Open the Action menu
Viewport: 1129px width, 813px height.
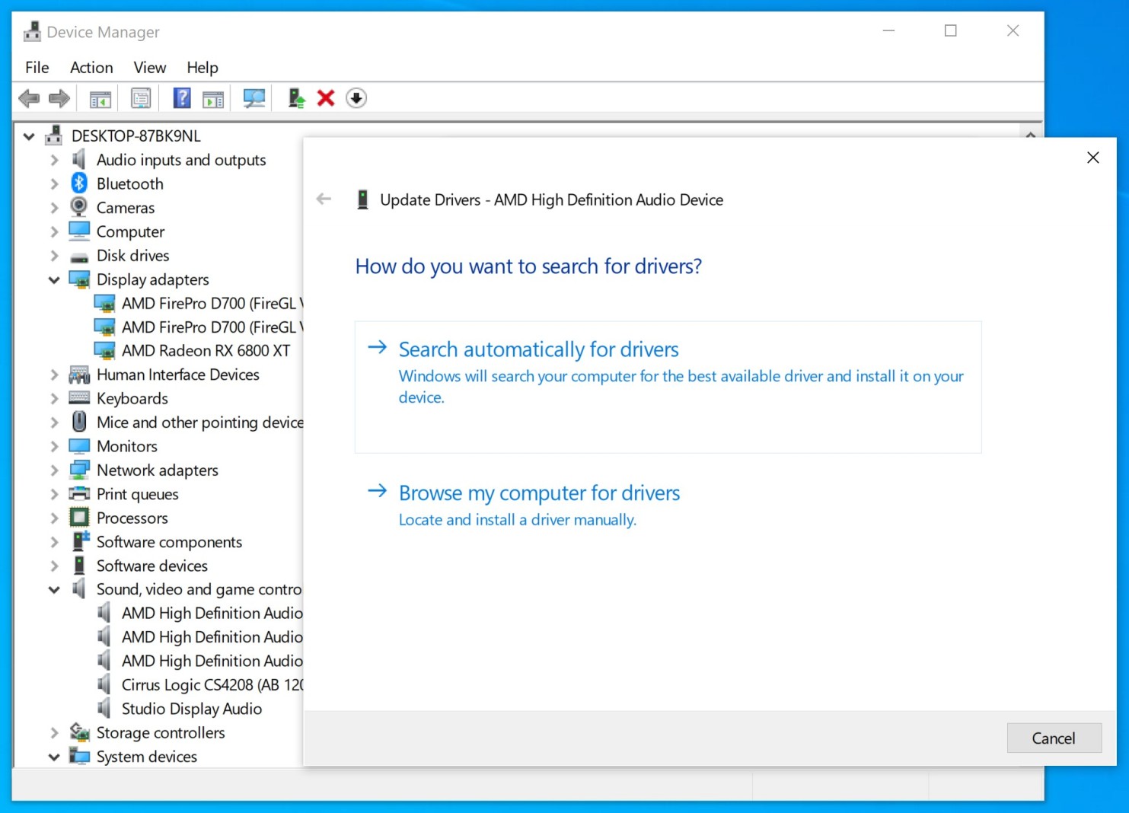(91, 67)
